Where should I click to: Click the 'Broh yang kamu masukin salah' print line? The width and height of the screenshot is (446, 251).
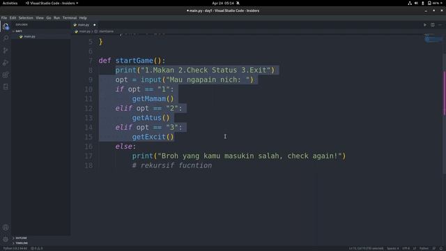click(238, 156)
